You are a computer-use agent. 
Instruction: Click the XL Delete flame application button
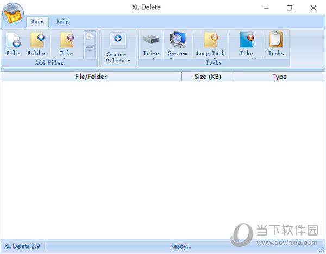(x=13, y=14)
